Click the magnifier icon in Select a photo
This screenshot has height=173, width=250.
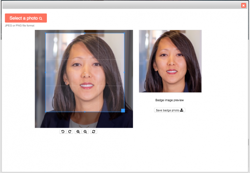click(40, 18)
